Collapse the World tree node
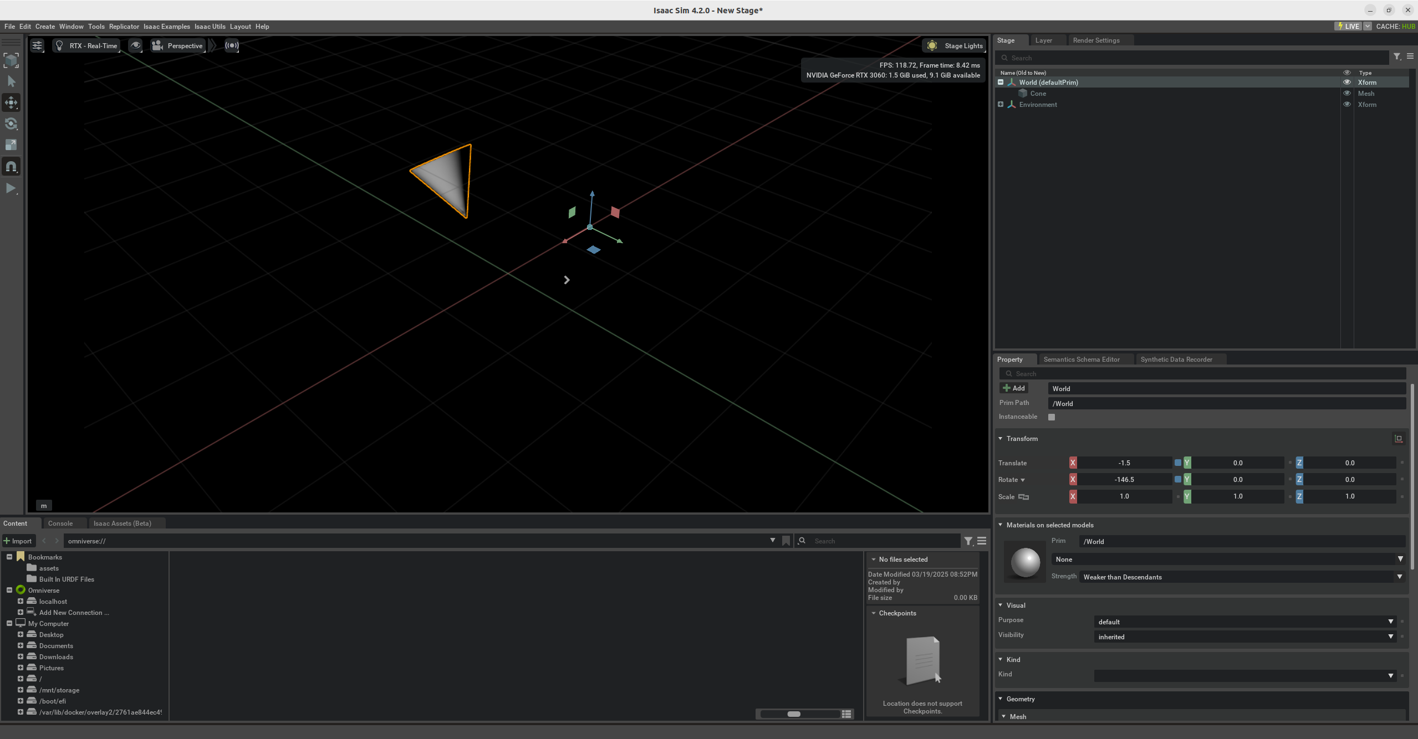The width and height of the screenshot is (1418, 739). coord(1001,83)
